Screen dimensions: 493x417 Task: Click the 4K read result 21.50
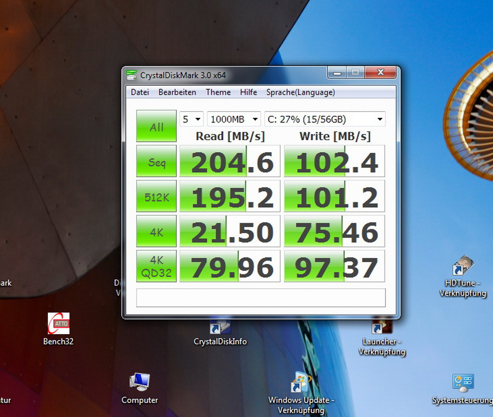tap(230, 231)
